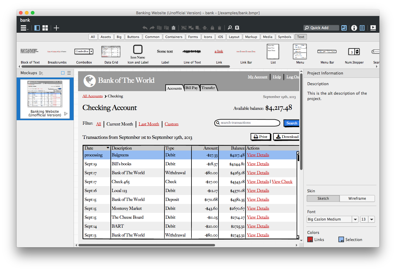Click the notes panel icon beside info
This screenshot has height=271, width=396.
click(x=362, y=28)
